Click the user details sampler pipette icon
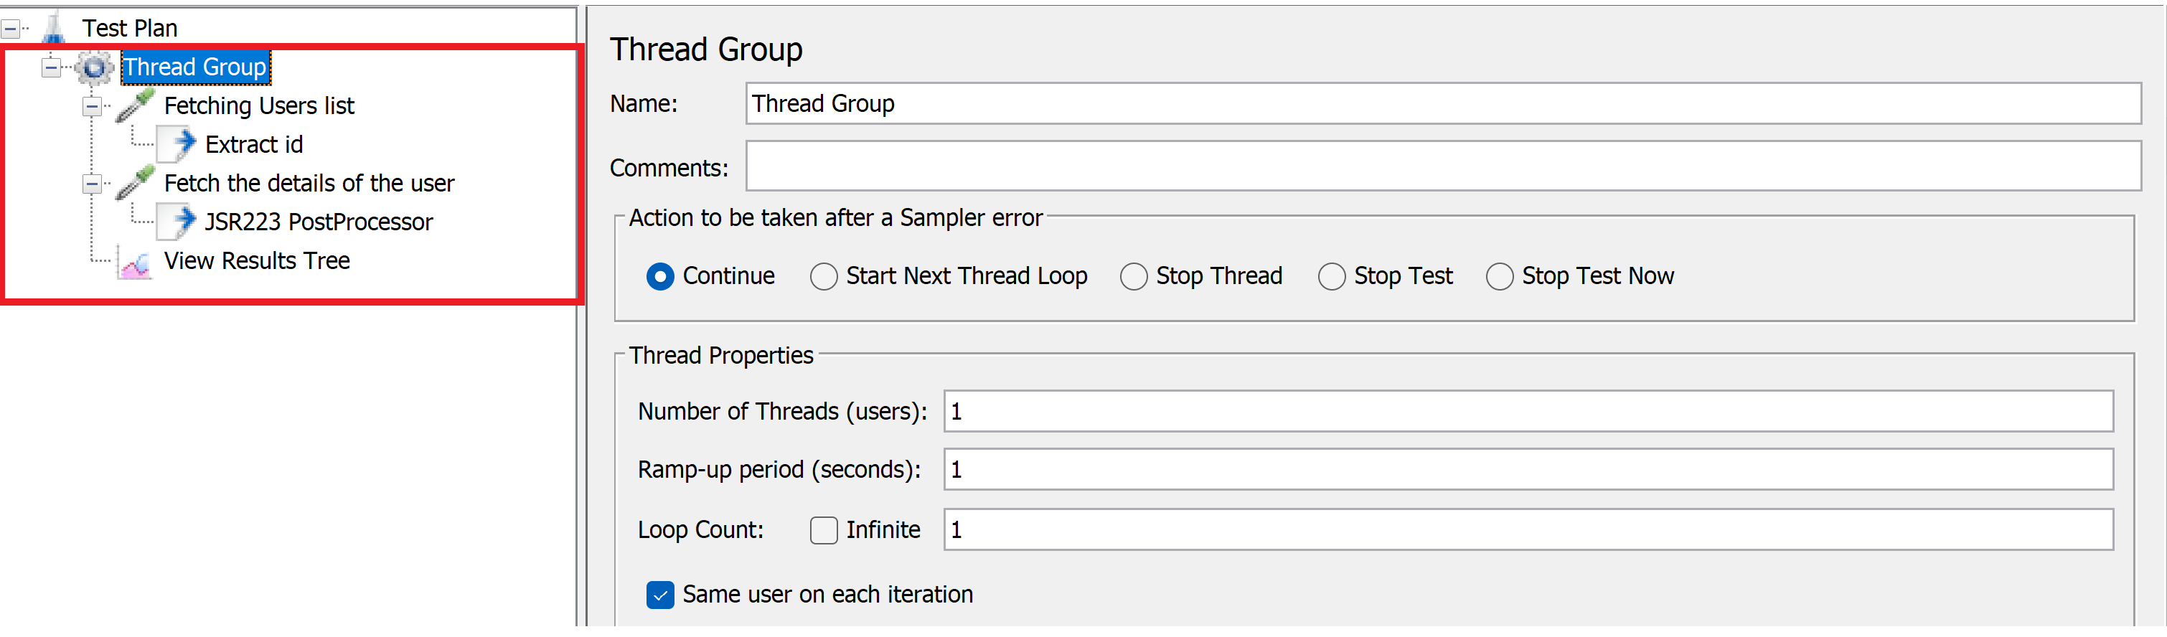The height and width of the screenshot is (637, 2167). click(135, 184)
